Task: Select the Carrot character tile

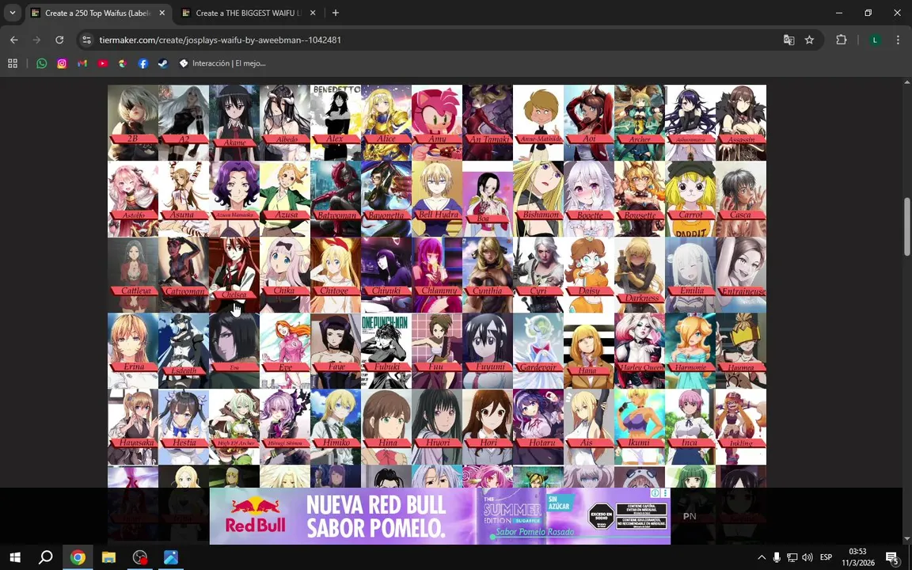Action: pyautogui.click(x=690, y=199)
